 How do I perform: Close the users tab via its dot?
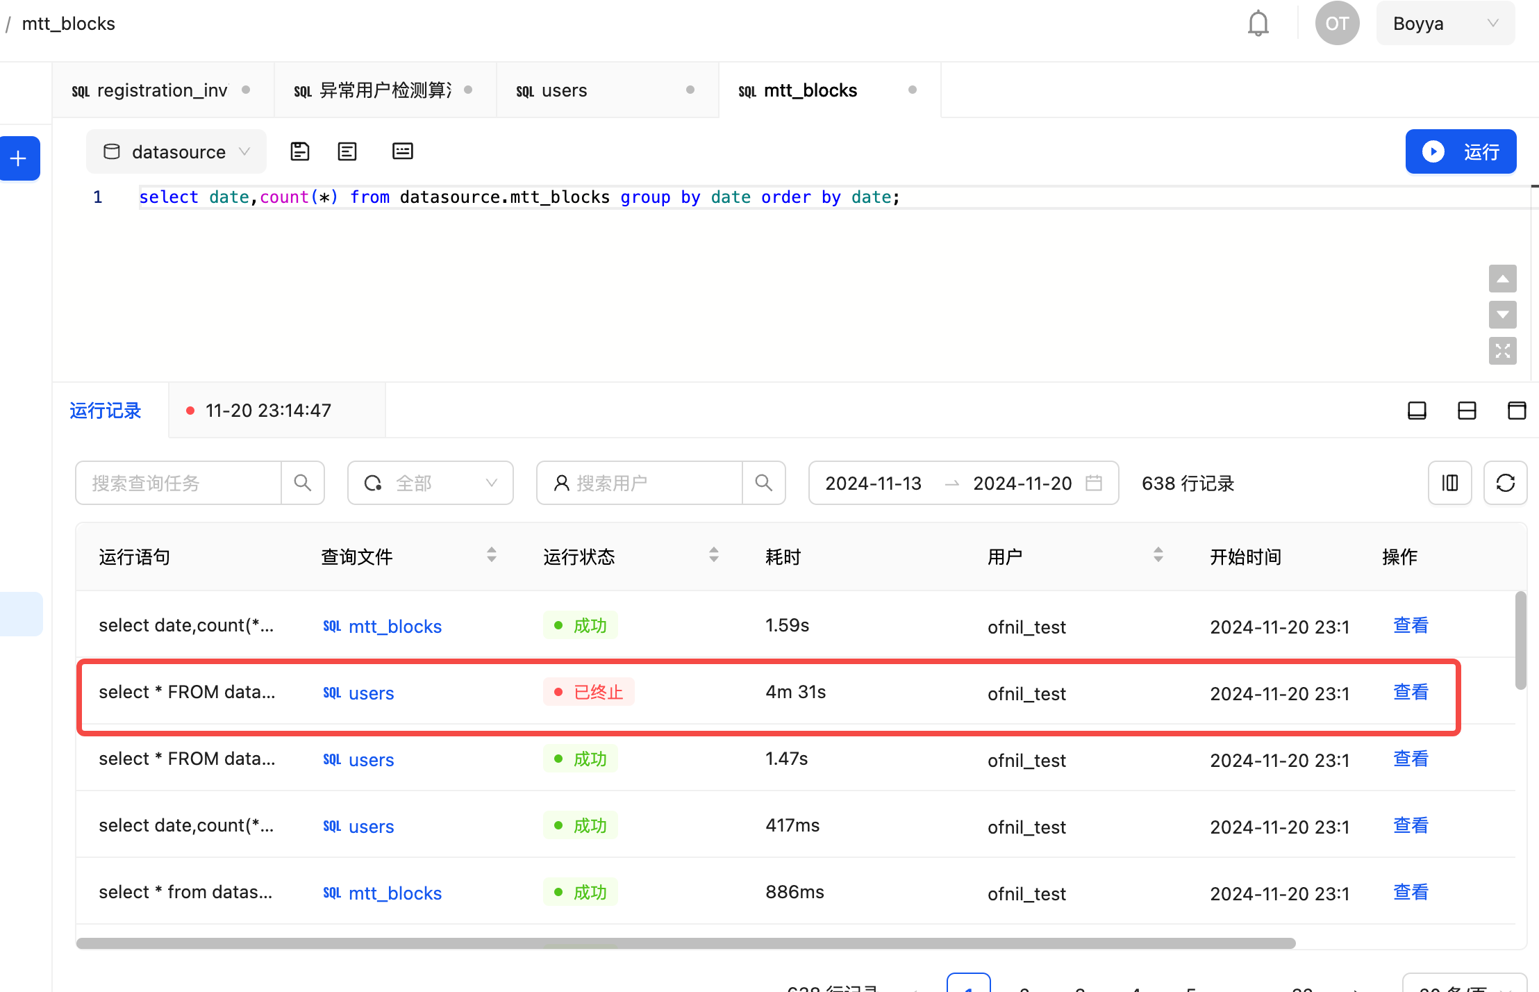[x=690, y=90]
